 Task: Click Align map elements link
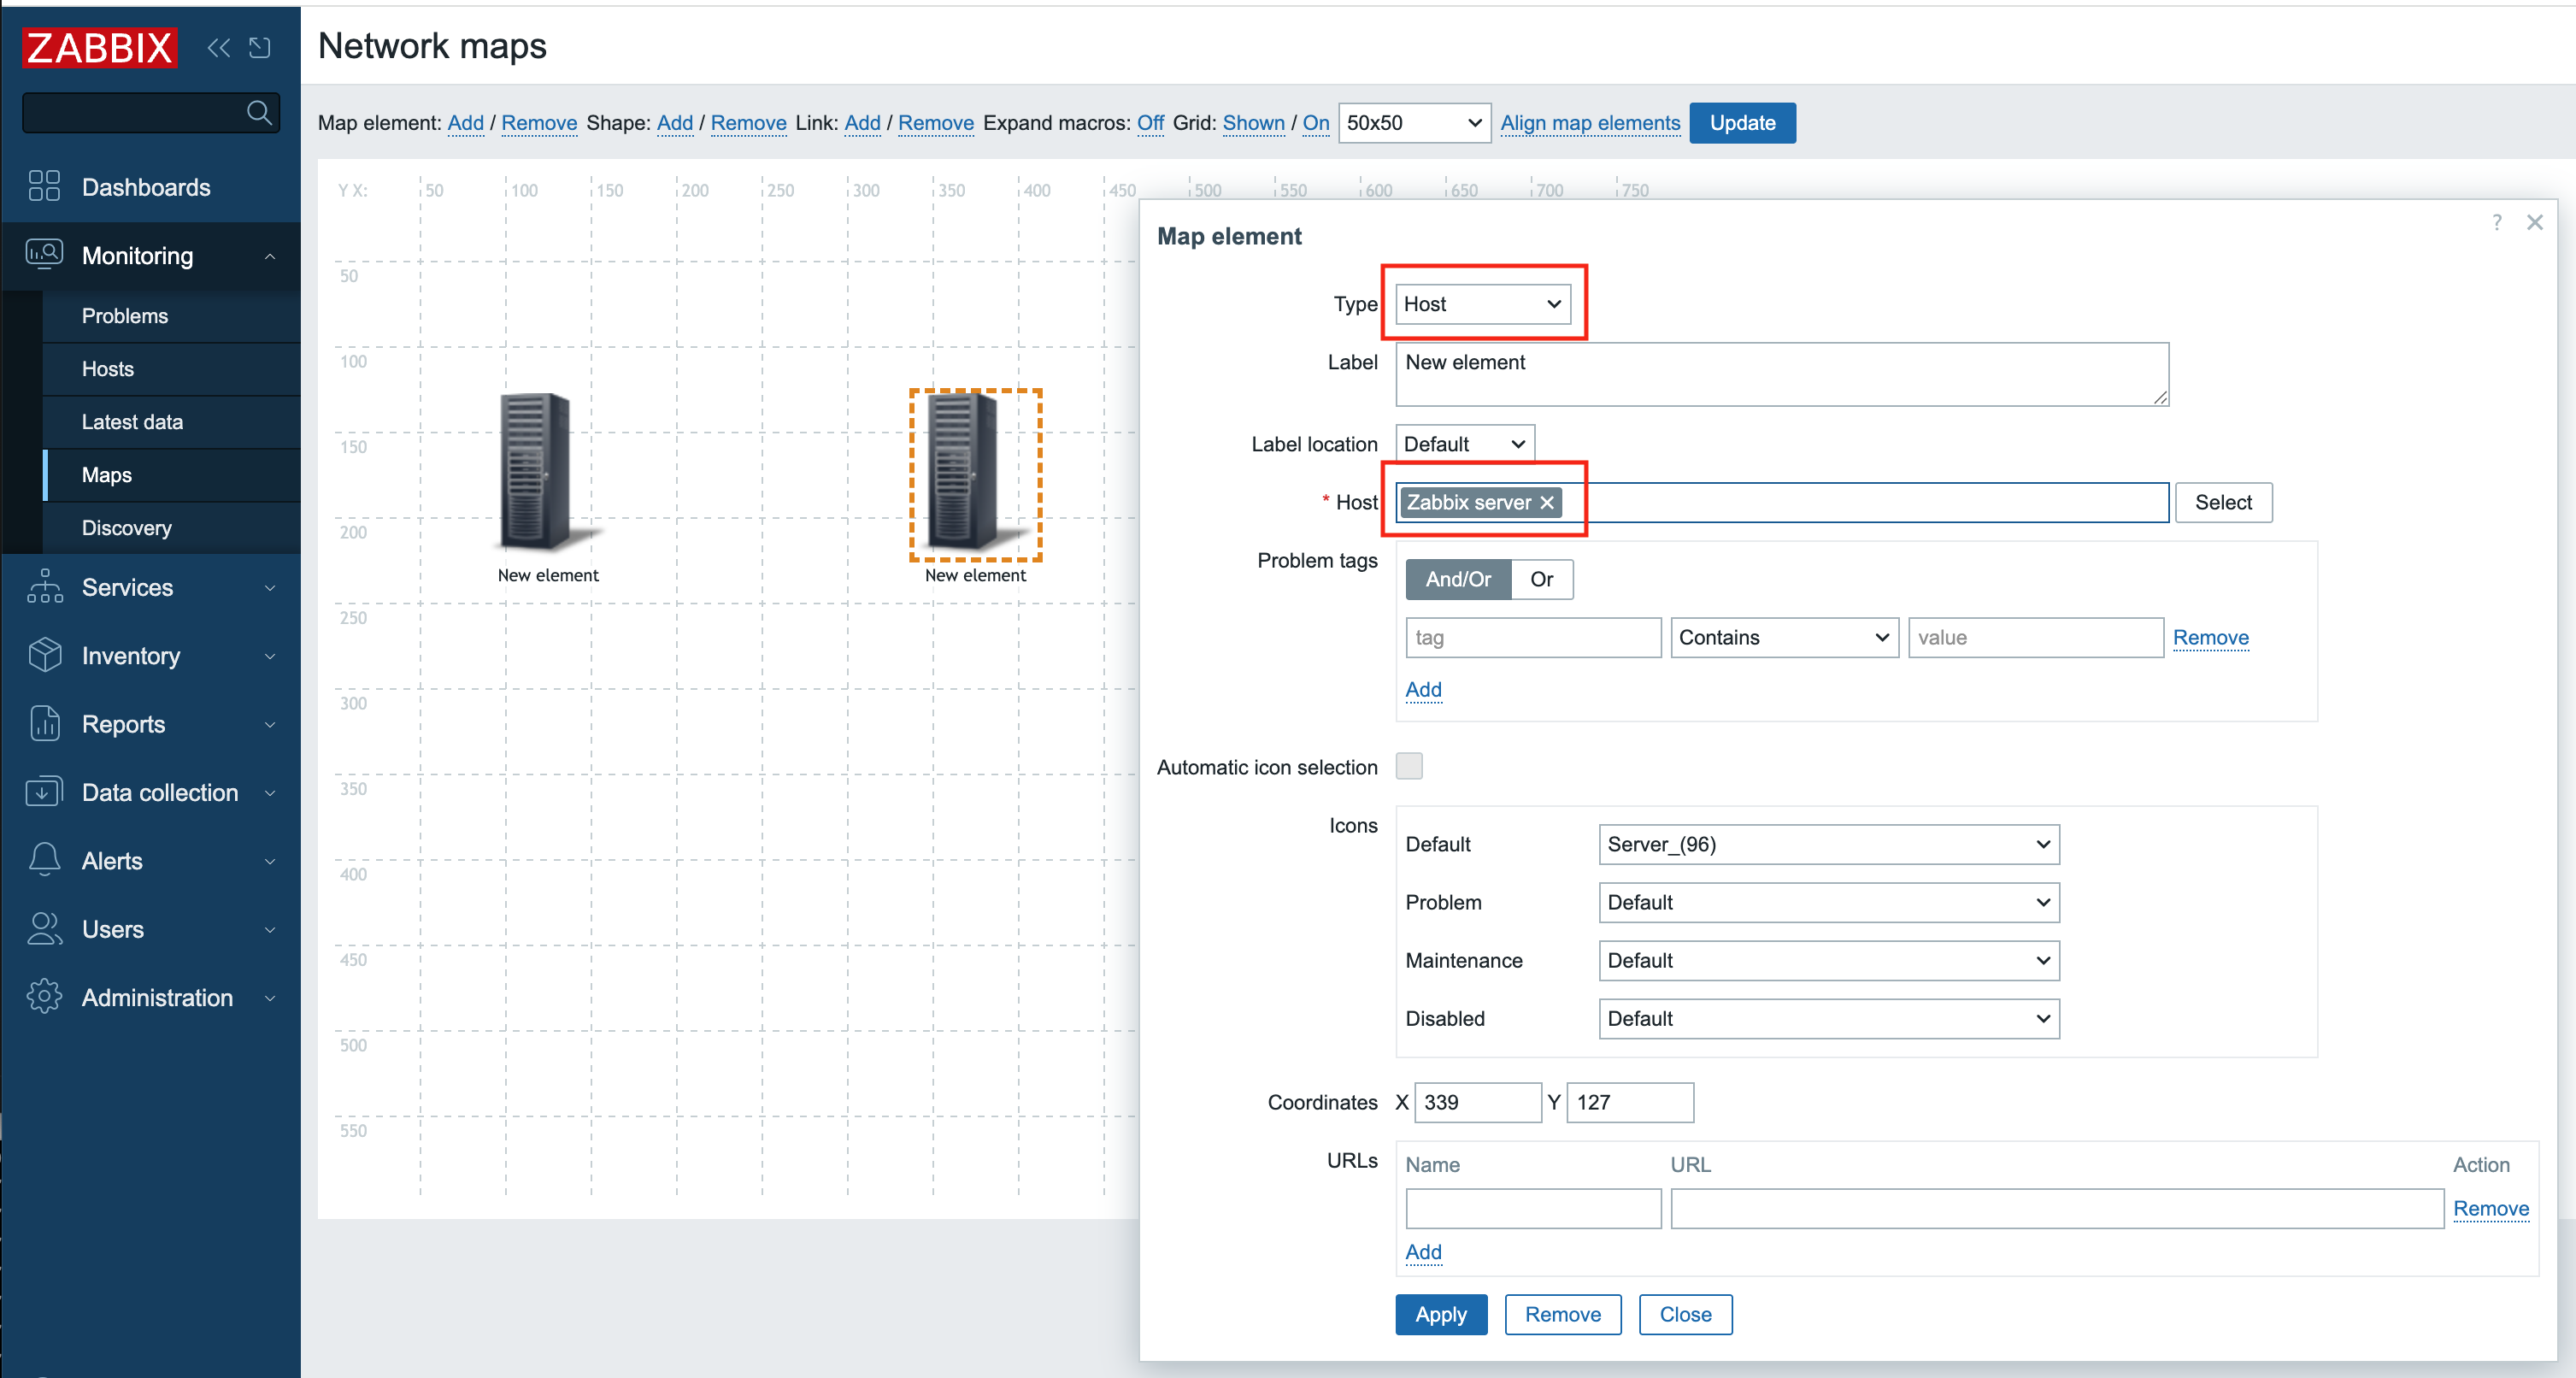coord(1590,123)
